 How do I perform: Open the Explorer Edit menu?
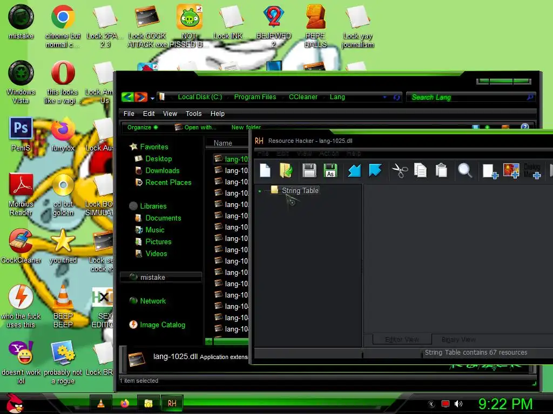click(x=149, y=113)
